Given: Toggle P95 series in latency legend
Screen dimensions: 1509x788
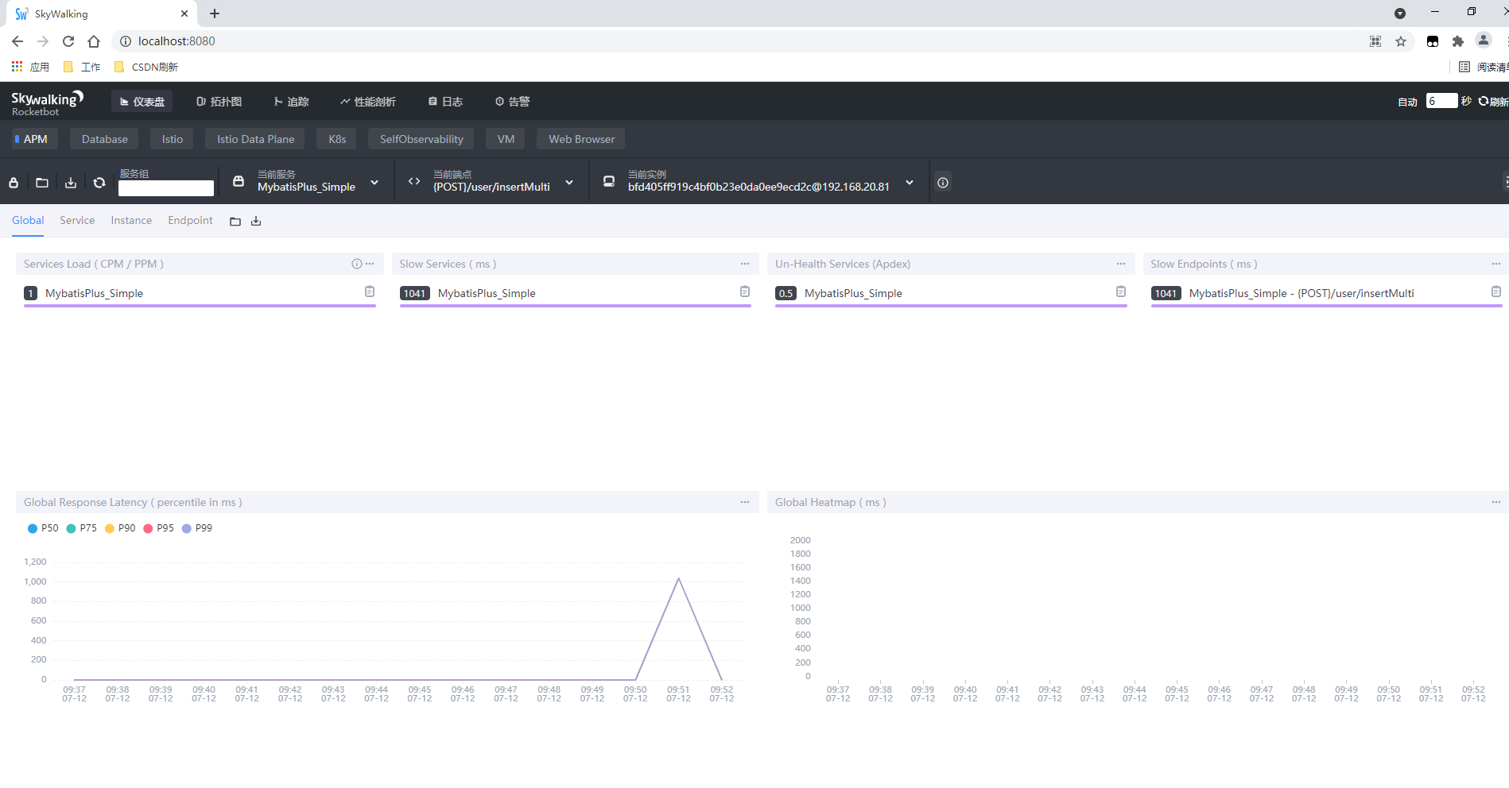Looking at the screenshot, I should click(158, 528).
